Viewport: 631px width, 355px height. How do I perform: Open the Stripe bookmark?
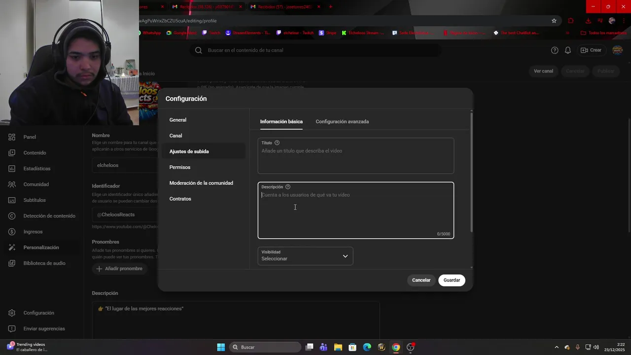point(327,33)
